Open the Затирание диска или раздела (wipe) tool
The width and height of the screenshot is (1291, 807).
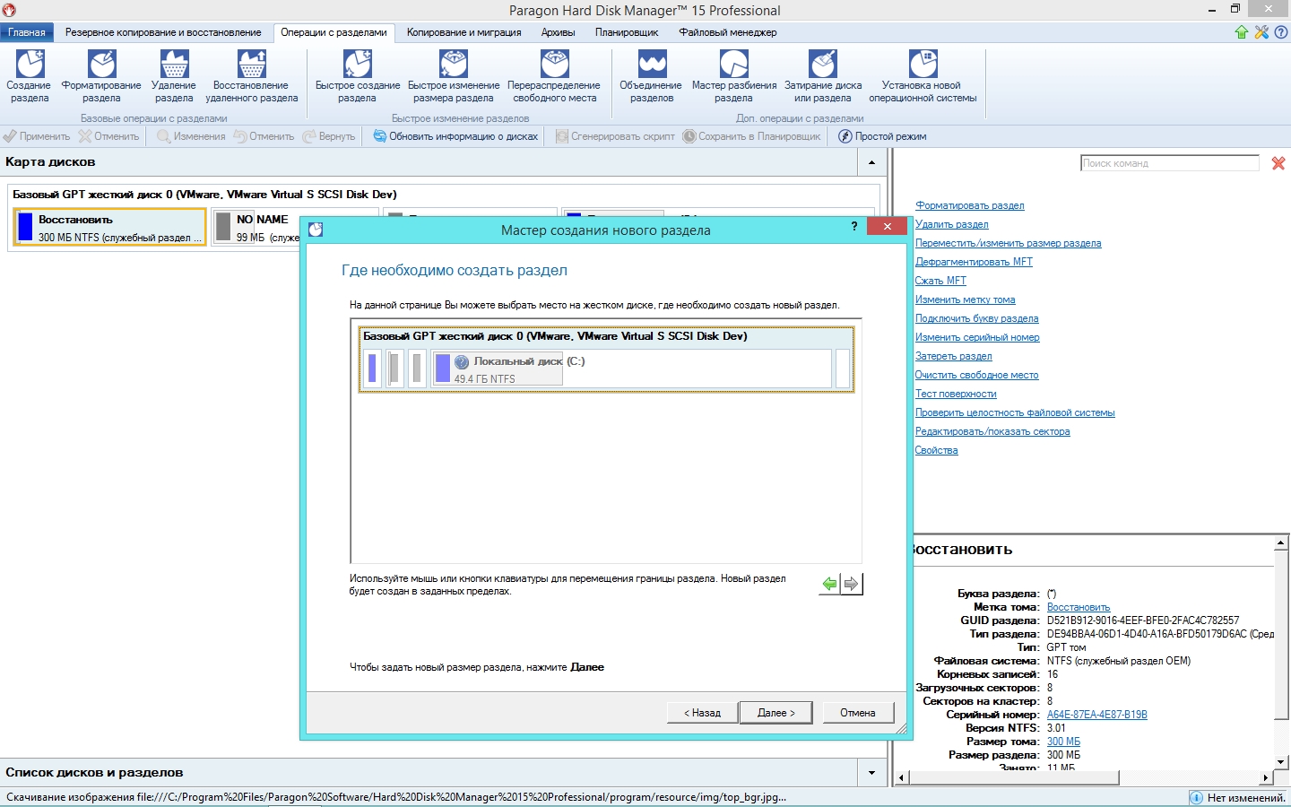point(823,77)
